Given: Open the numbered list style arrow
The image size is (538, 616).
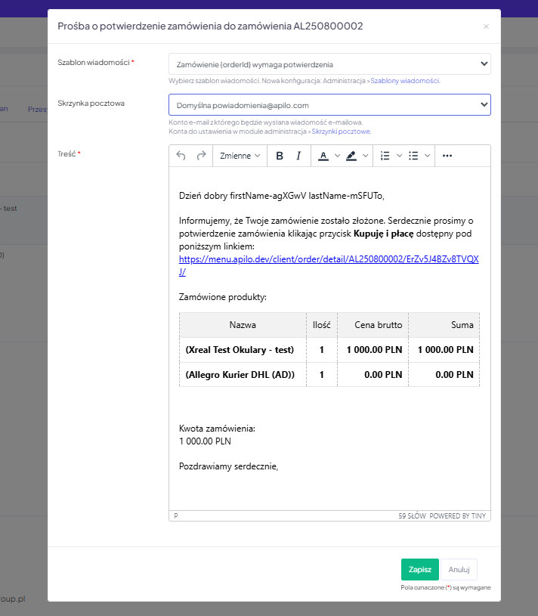Looking at the screenshot, I should 399,156.
